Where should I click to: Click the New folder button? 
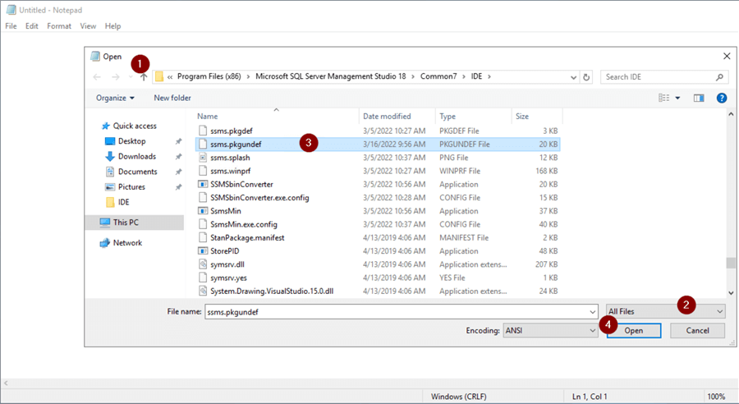[x=172, y=98]
